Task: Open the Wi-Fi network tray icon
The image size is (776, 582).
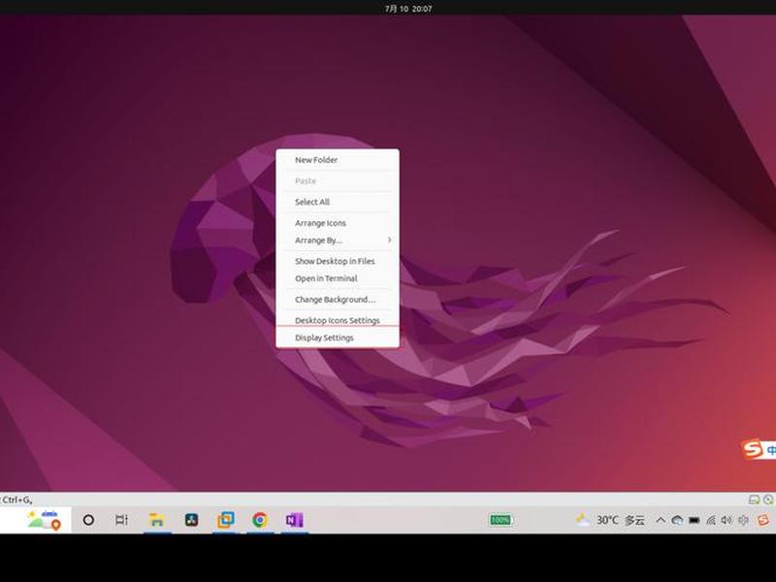Action: coord(711,520)
